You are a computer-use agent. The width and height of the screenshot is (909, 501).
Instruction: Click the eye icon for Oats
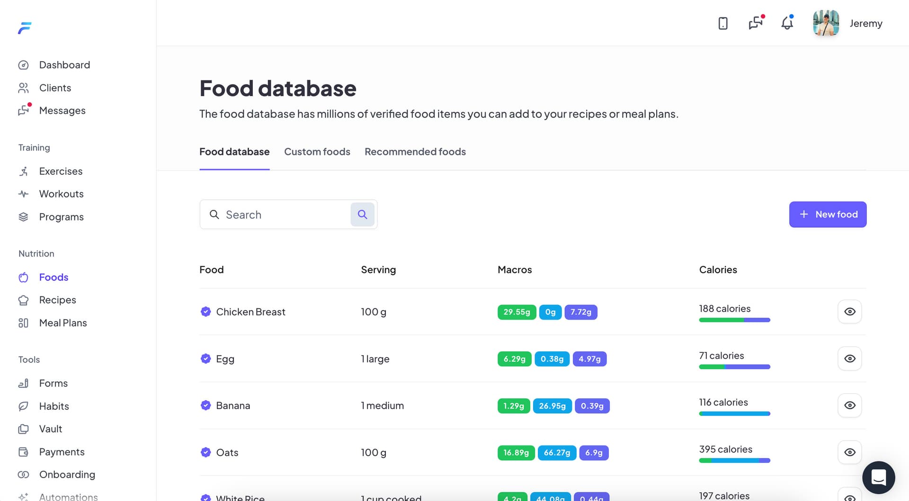pyautogui.click(x=849, y=452)
